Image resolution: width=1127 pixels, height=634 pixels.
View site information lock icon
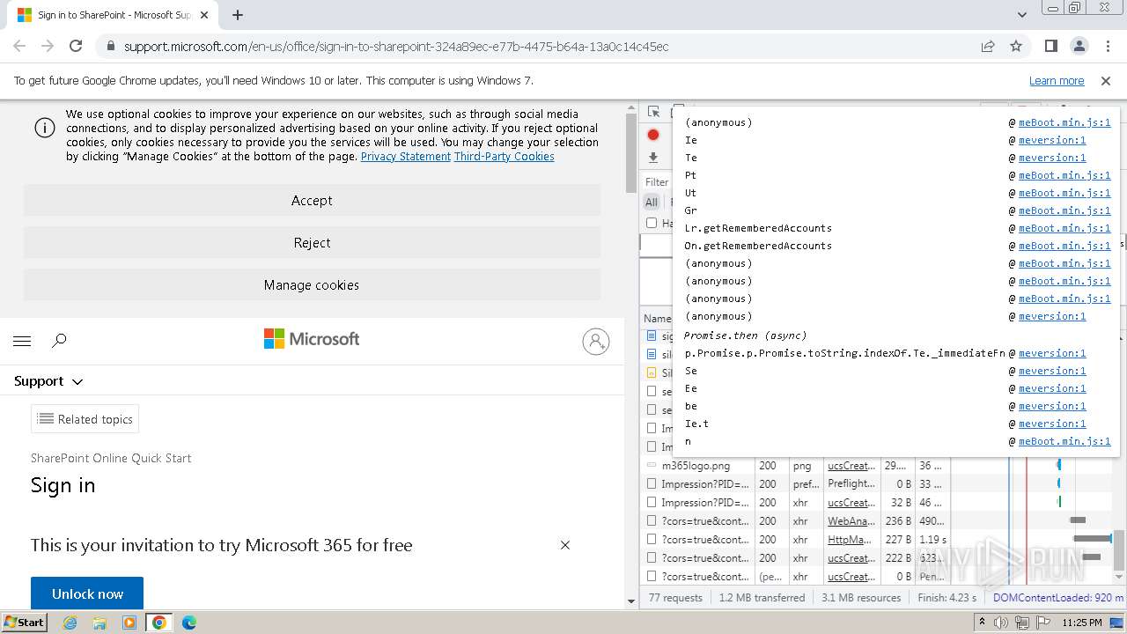coord(110,46)
